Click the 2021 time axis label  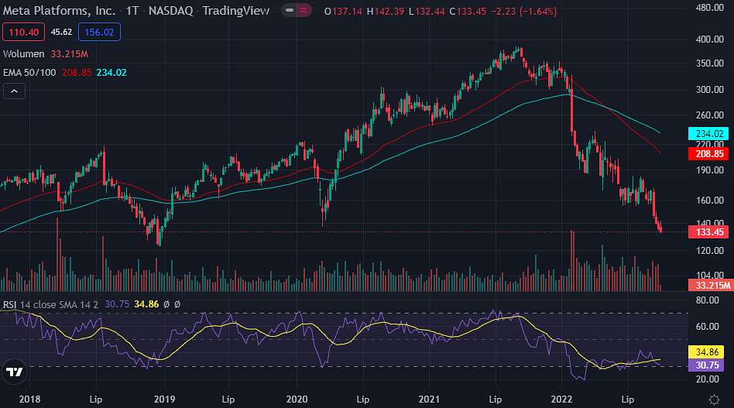point(429,399)
